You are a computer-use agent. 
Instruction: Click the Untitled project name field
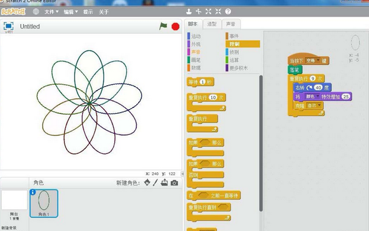click(x=30, y=26)
